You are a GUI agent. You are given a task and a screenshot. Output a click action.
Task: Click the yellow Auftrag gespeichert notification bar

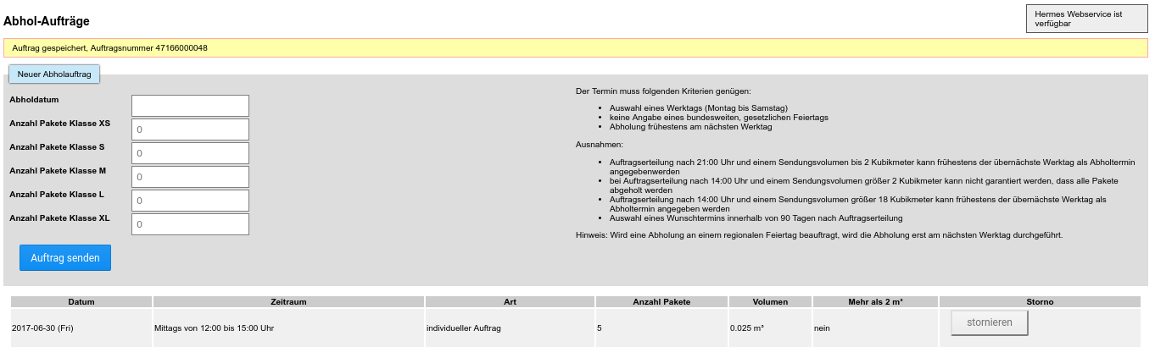pyautogui.click(x=575, y=48)
